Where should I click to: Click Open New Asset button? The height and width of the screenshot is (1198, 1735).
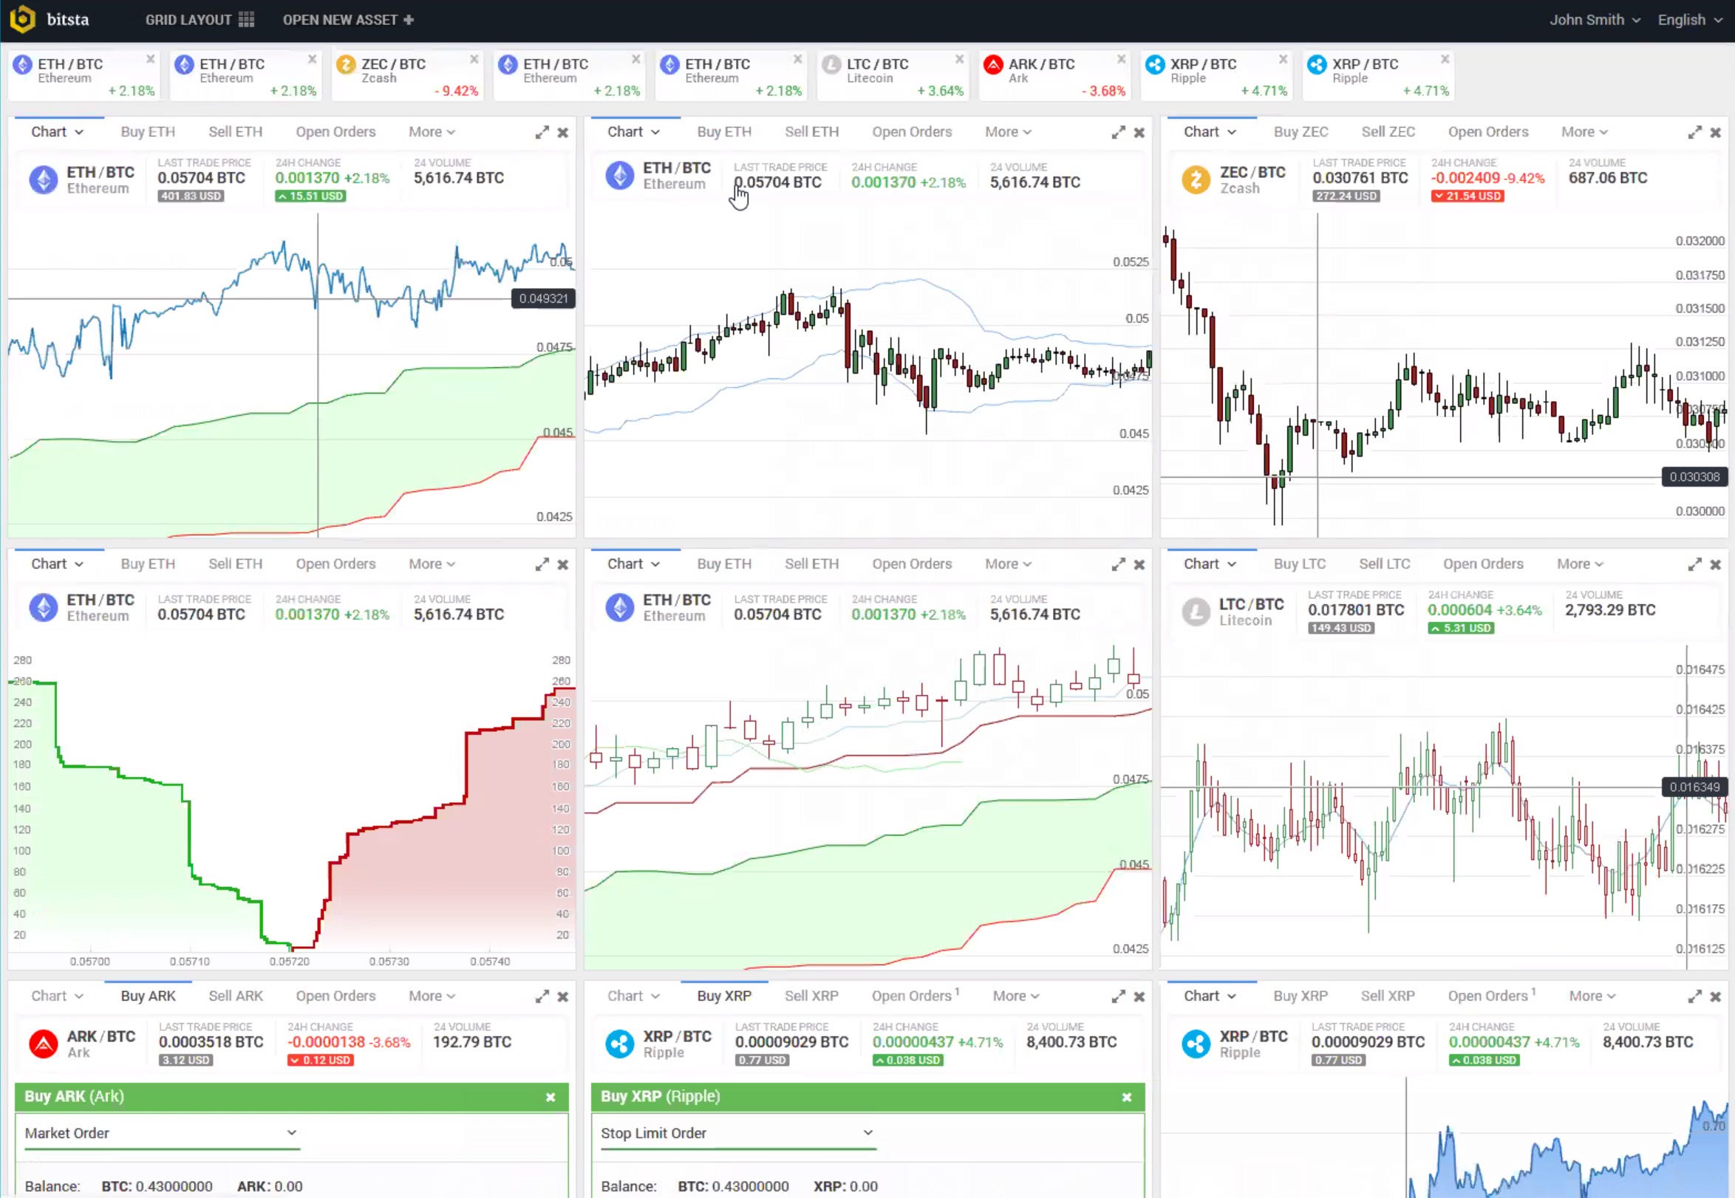348,19
